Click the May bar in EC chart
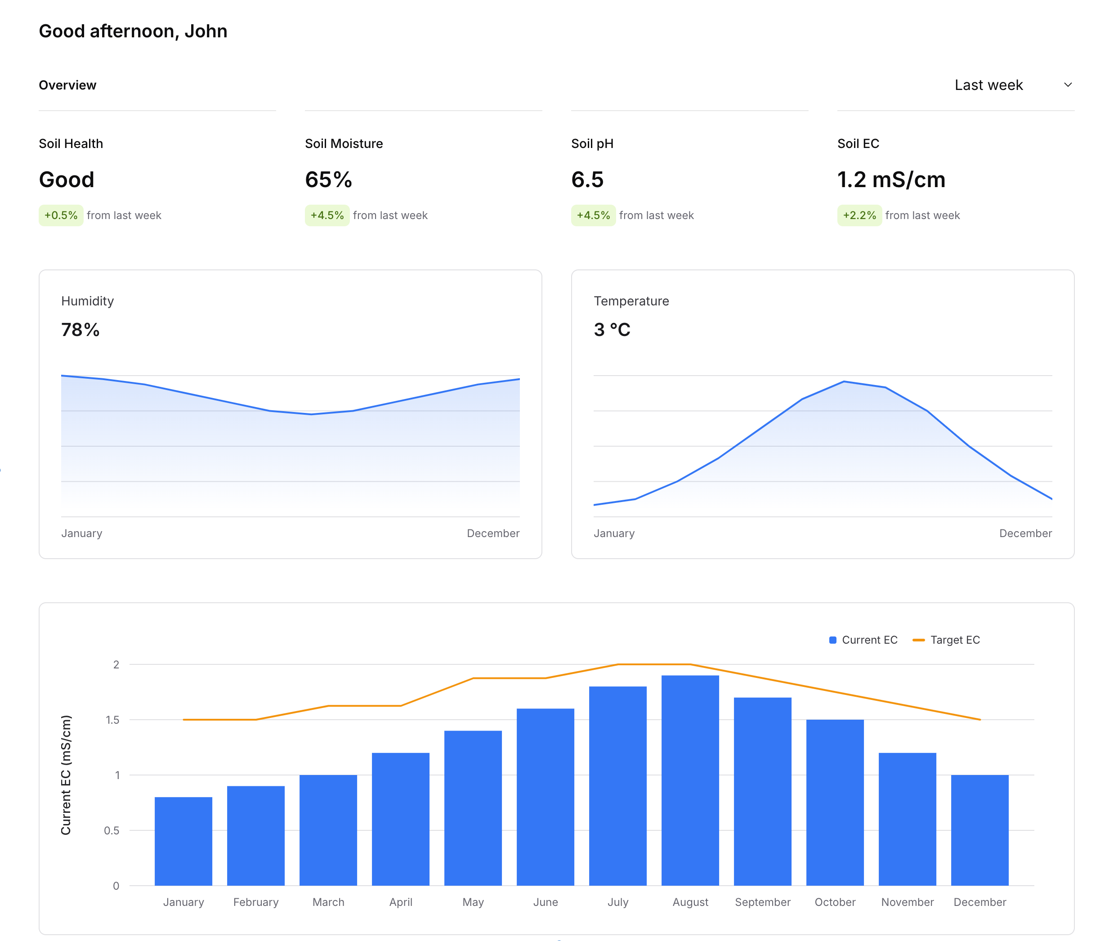This screenshot has height=941, width=1109. [473, 808]
